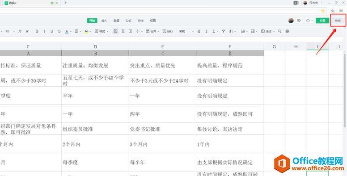347x176 pixels.
Task: Open the font color A swatch
Action: [67, 31]
